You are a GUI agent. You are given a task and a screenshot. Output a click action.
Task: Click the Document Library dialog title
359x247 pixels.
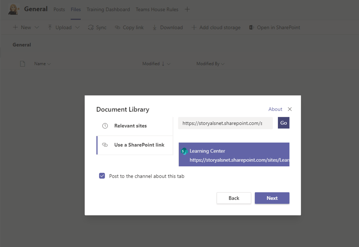[123, 109]
